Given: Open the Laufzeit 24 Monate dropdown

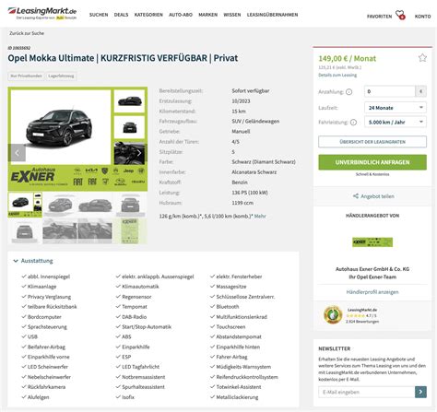Looking at the screenshot, I should (x=396, y=108).
